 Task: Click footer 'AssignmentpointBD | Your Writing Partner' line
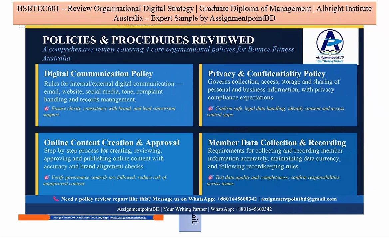tap(195, 209)
